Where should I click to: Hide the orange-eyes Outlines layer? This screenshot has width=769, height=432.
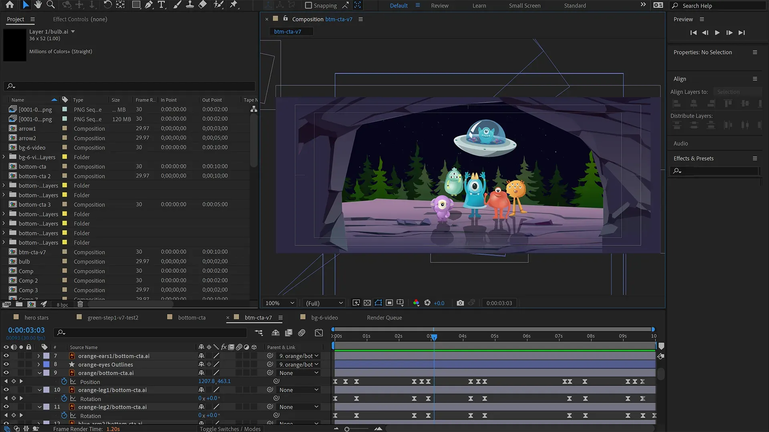(6, 364)
